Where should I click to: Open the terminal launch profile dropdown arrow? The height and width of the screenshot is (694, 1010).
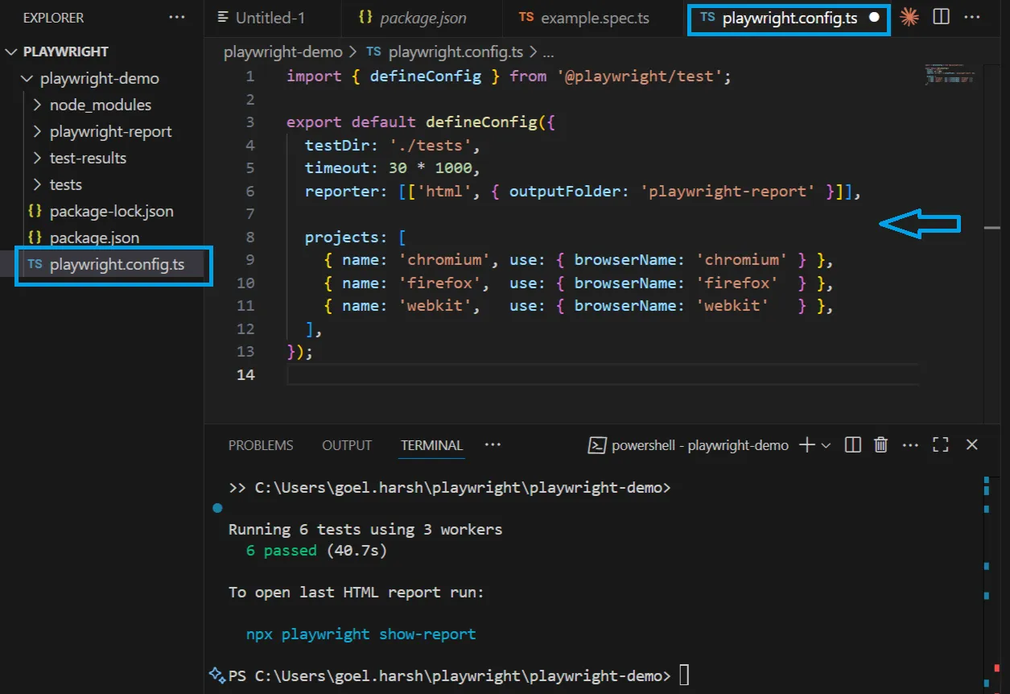pos(826,445)
